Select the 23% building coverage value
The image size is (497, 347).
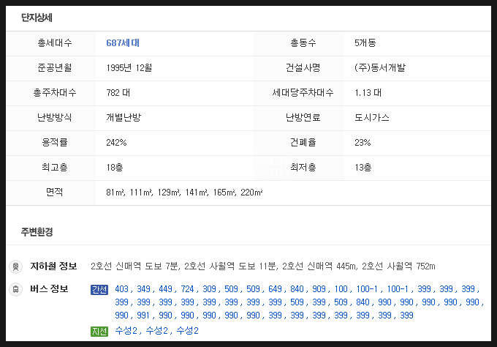point(363,143)
